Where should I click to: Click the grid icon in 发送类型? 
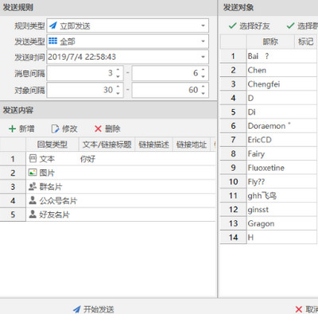click(52, 41)
